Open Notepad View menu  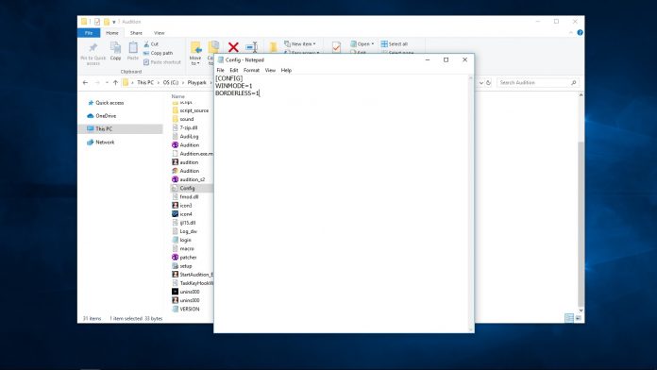click(270, 71)
